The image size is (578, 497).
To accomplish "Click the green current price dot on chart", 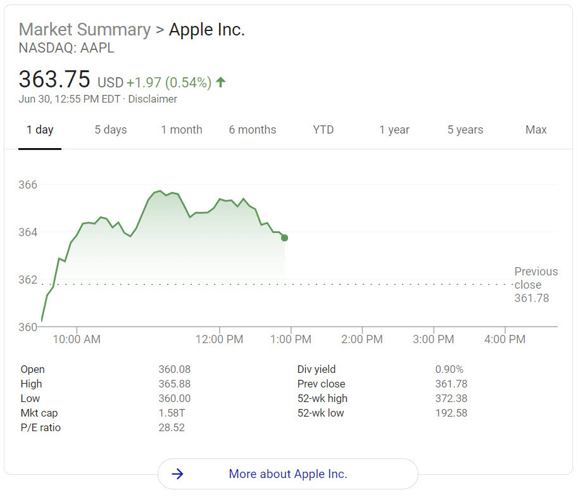I will pos(284,238).
